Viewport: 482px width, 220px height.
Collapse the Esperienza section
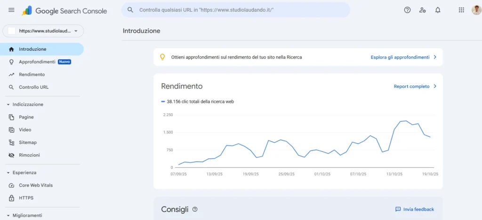coord(8,173)
